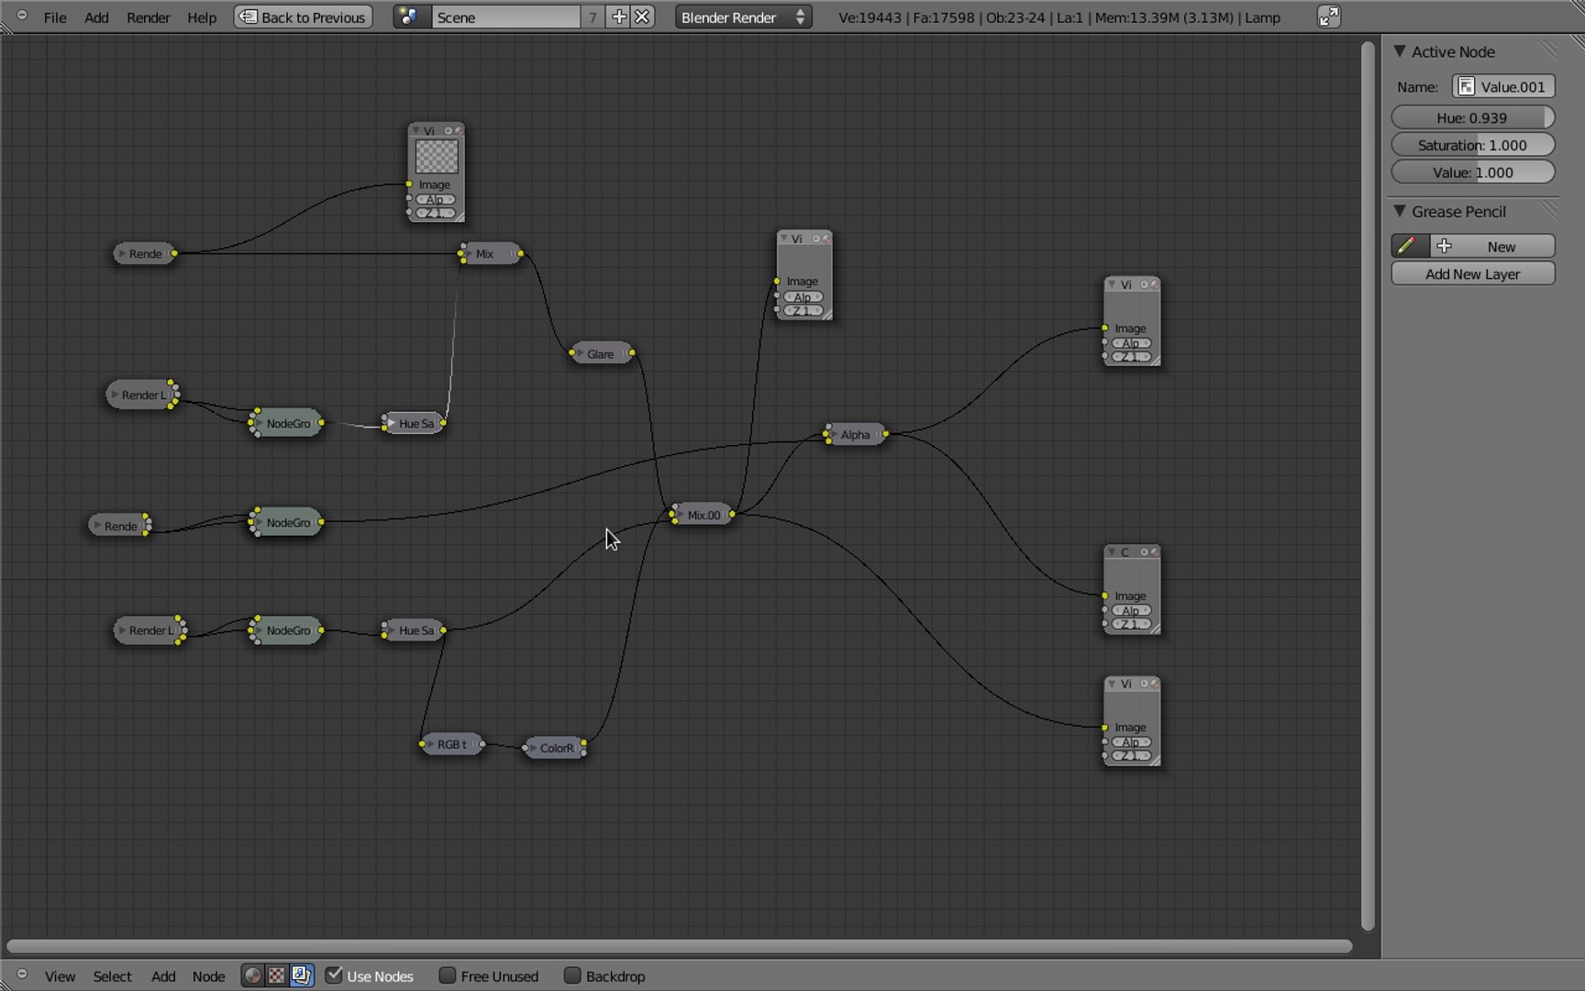This screenshot has height=991, width=1585.
Task: Expand the Glare node triangle
Action: pos(581,353)
